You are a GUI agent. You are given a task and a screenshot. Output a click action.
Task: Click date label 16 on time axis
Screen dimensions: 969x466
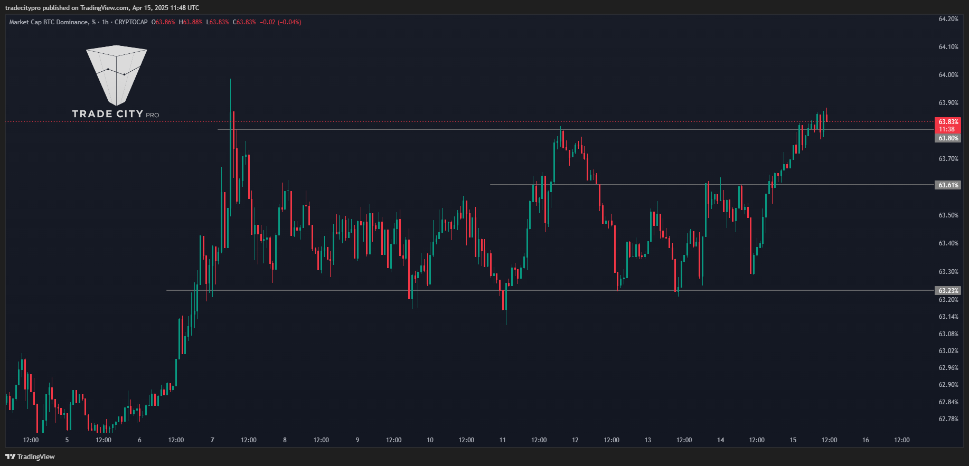pos(865,440)
